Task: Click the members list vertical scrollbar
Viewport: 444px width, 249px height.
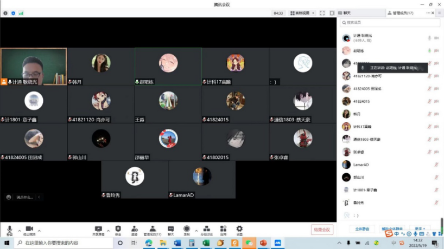Action: point(441,225)
